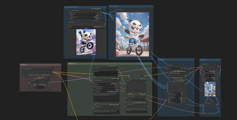Image resolution: width=237 pixels, height=120 pixels.
Task: Open crop dropdown set to disabled
Action: pyautogui.click(x=86, y=19)
